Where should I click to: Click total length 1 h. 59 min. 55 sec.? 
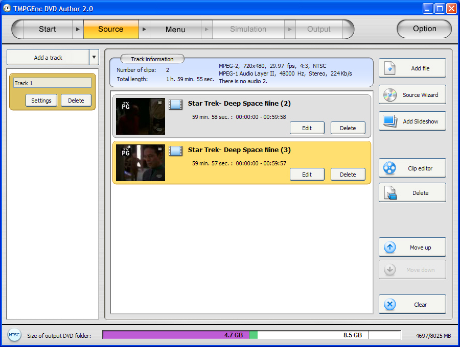coord(190,79)
